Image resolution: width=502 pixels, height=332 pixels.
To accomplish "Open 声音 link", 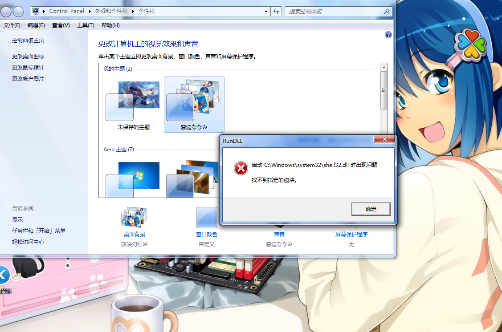I will pyautogui.click(x=279, y=235).
